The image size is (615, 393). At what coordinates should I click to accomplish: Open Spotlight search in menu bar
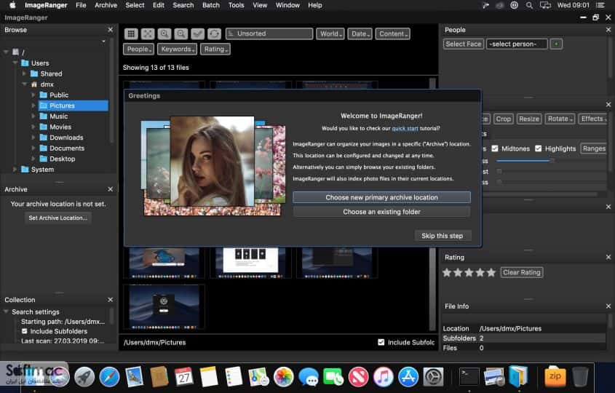coord(529,5)
